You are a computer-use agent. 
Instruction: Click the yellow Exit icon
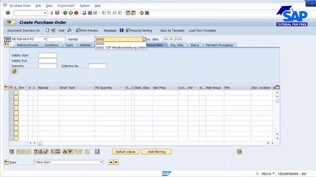coord(71,13)
